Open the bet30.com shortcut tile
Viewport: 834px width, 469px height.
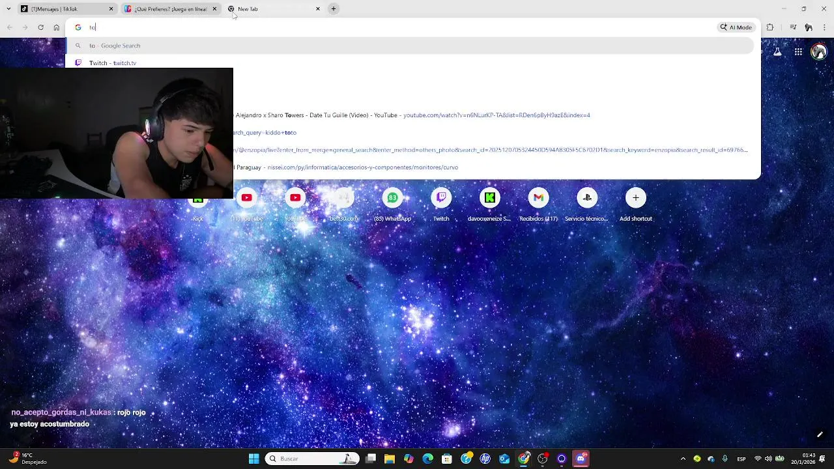(x=344, y=205)
